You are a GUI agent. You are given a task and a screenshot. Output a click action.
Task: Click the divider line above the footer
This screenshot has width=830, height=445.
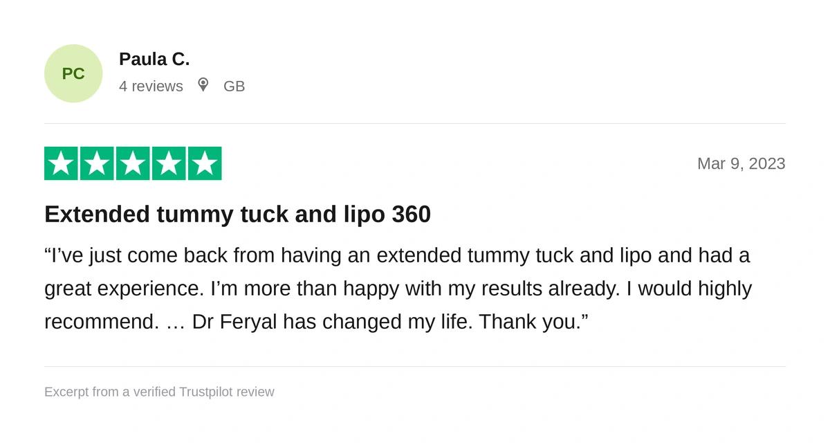[x=415, y=366]
